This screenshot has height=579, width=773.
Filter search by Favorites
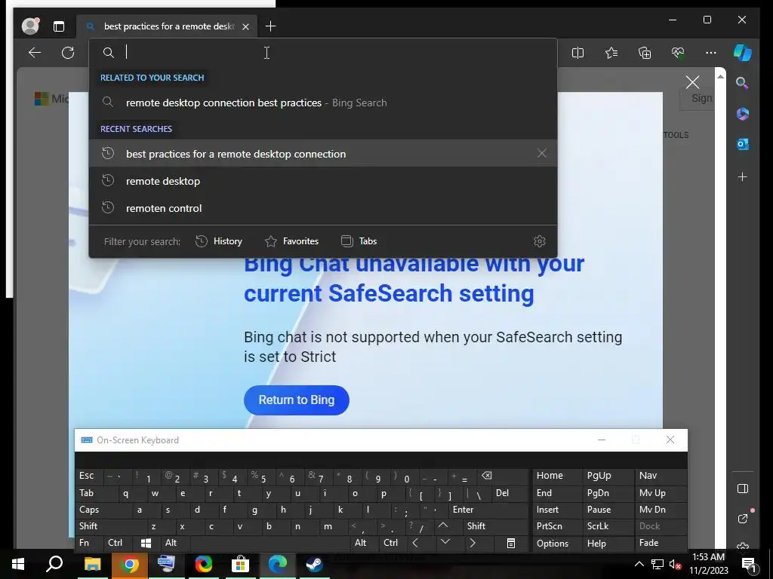click(x=292, y=241)
